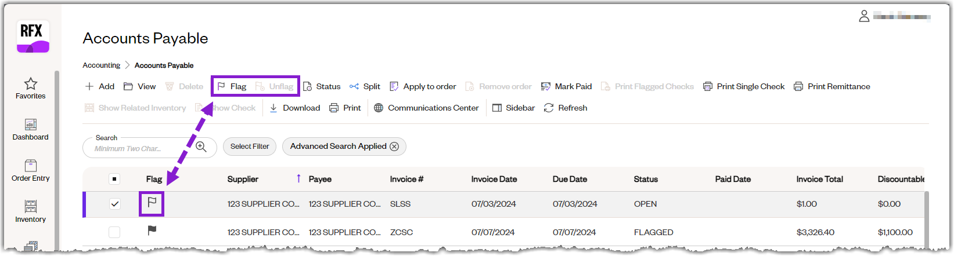Sort by Supplier column header

(243, 180)
